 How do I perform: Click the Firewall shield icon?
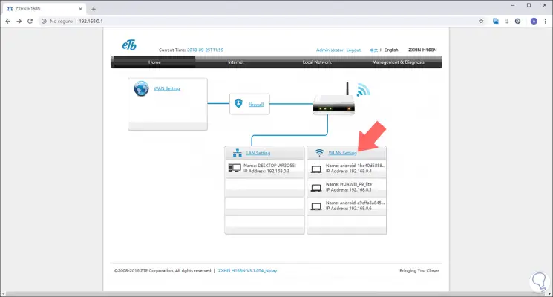(x=238, y=103)
